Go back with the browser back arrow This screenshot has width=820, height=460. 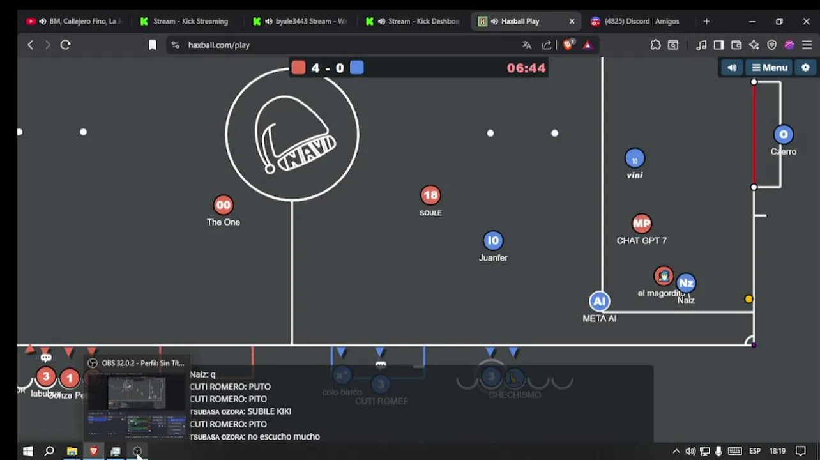coord(30,45)
